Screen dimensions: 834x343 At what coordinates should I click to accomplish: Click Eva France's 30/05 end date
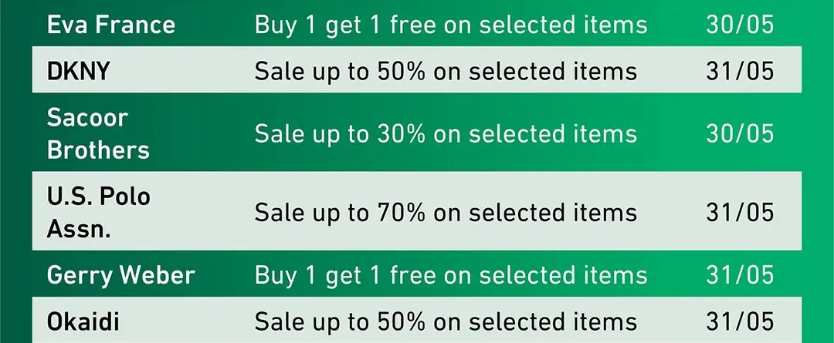click(x=739, y=25)
